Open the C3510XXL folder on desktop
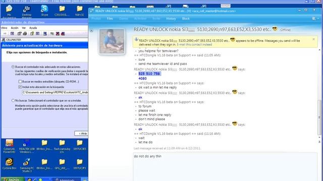Image resolution: width=323 pixels, height=181 pixels. pyautogui.click(x=62, y=11)
